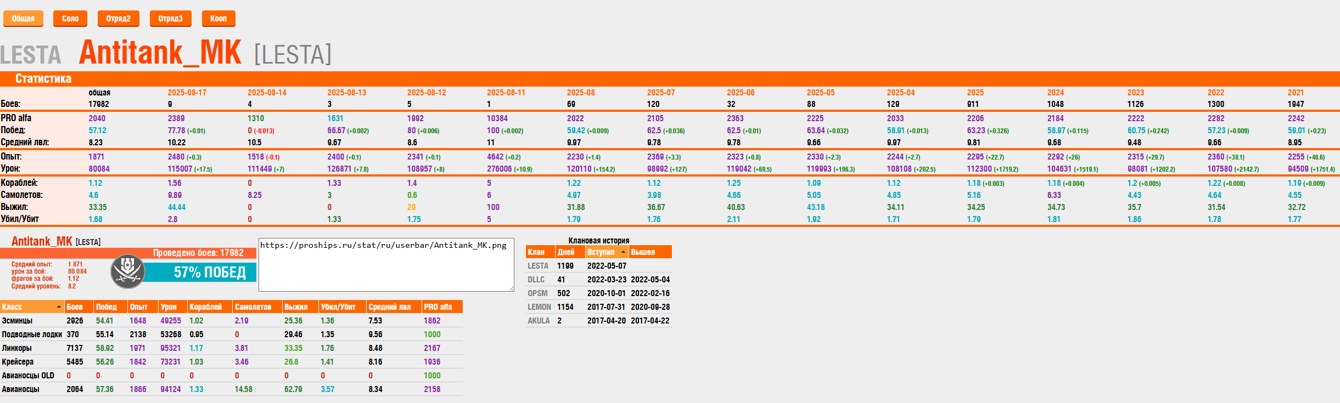
Task: Open the 2025-08-14 date column
Action: click(267, 93)
